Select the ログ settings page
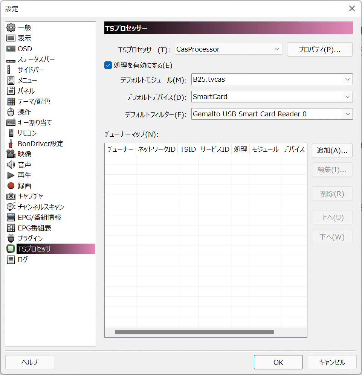Screen dimensions: 362x375 point(11,259)
